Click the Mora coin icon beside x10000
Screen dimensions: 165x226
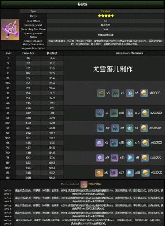point(144,93)
